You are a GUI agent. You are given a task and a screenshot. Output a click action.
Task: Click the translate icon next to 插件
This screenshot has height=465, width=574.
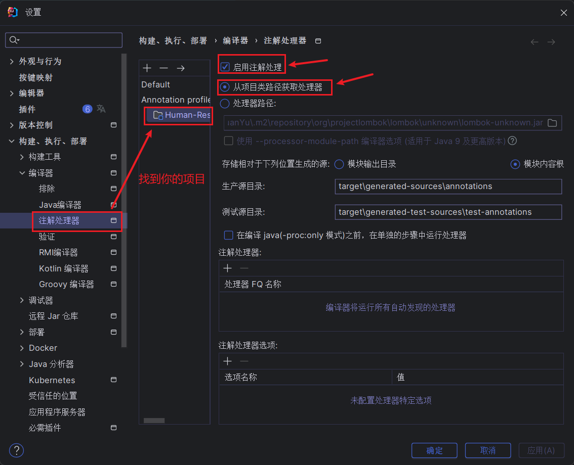[x=101, y=109]
